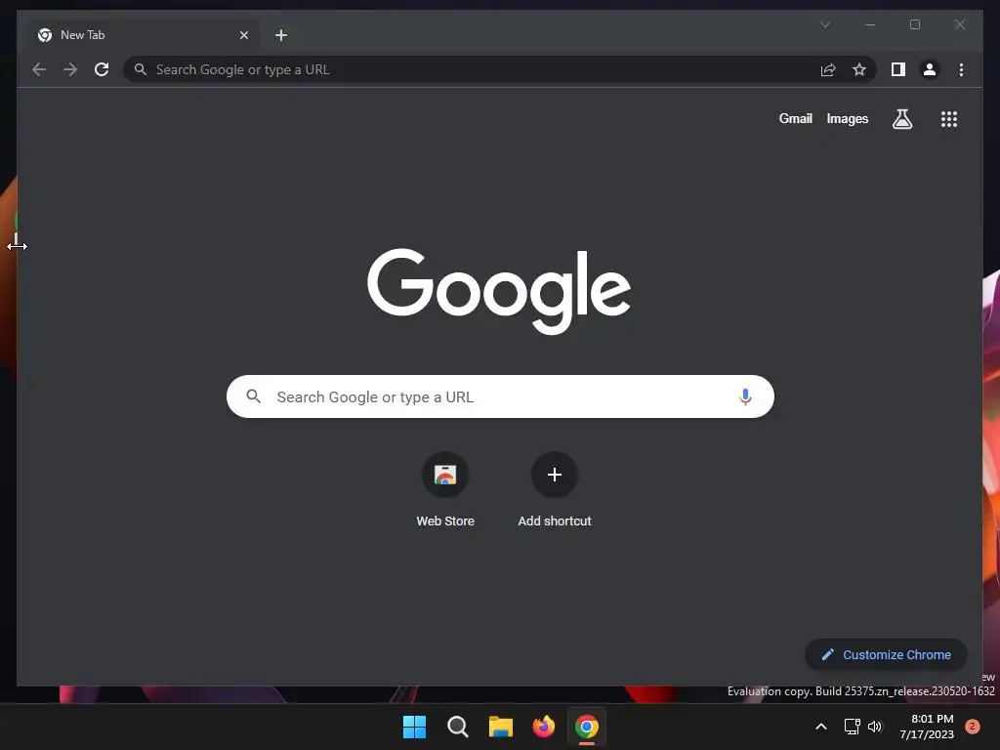Open a new tab with the plus button
Screen dimensions: 1000x750
[x=281, y=35]
